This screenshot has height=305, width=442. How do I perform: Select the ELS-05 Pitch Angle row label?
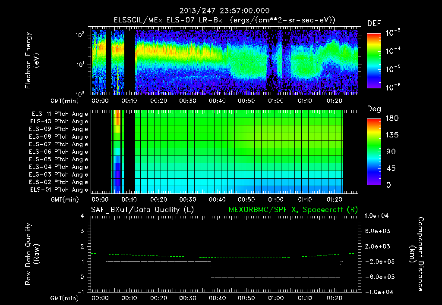click(59, 159)
